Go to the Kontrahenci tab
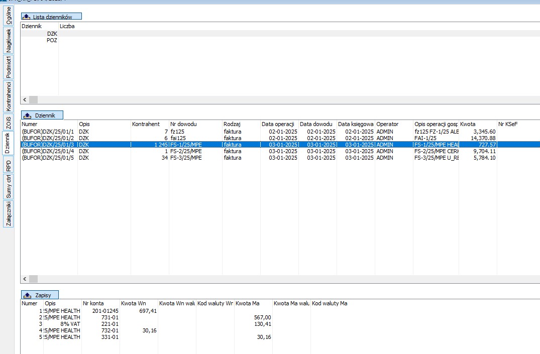The height and width of the screenshot is (354, 540). point(9,96)
